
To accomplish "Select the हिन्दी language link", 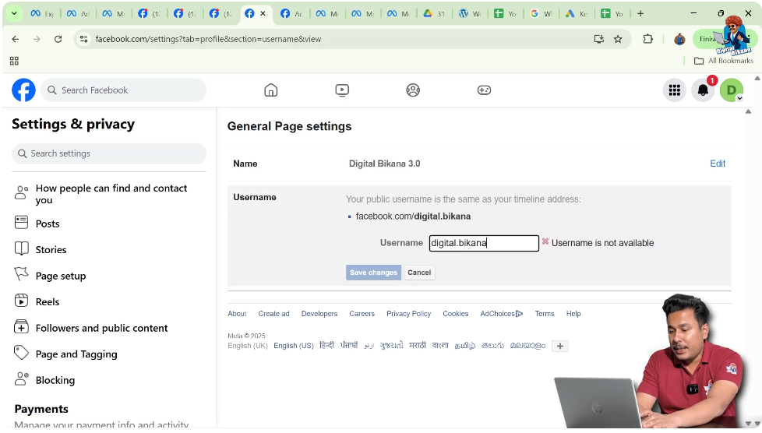I will [x=326, y=346].
